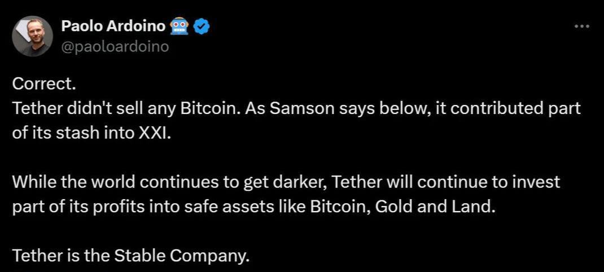This screenshot has width=604, height=272.
Task: Open the Paolo Ardoino display name link
Action: pos(113,27)
